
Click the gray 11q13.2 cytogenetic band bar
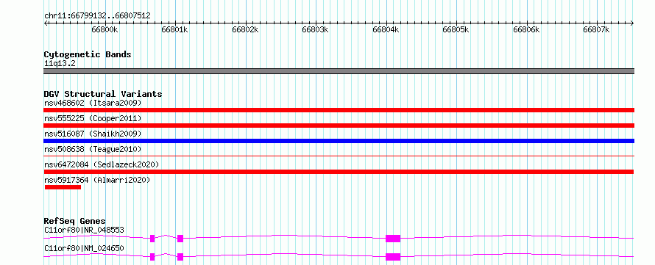click(x=339, y=71)
